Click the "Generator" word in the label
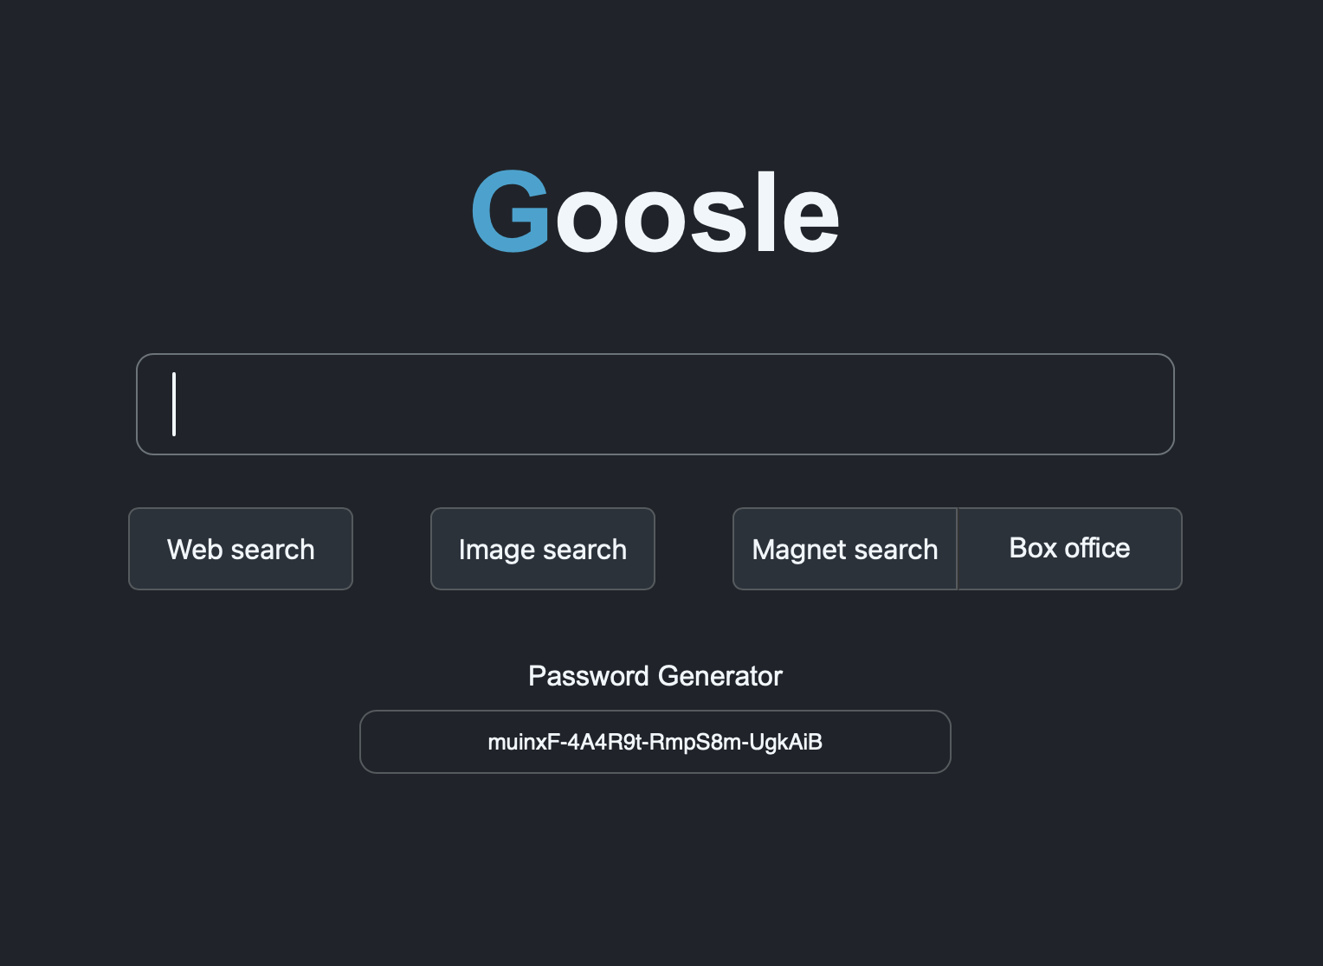 coord(720,676)
